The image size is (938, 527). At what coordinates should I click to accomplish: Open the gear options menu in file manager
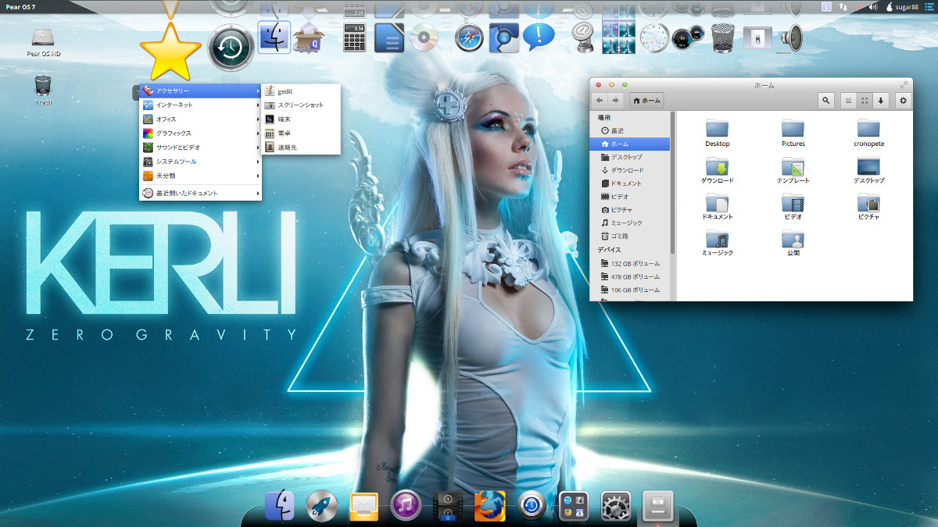tap(904, 100)
